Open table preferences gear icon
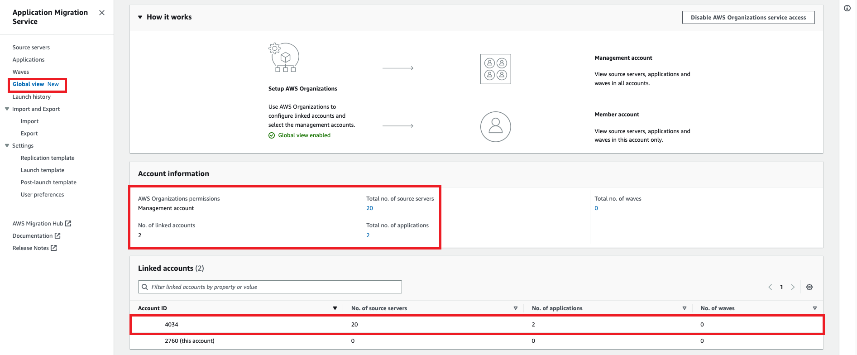This screenshot has width=857, height=355. 809,287
